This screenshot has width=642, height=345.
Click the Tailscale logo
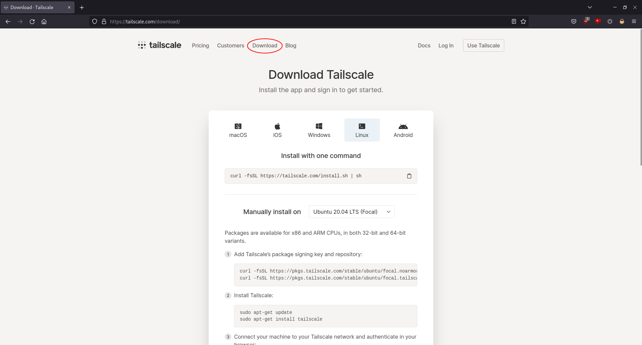[159, 45]
